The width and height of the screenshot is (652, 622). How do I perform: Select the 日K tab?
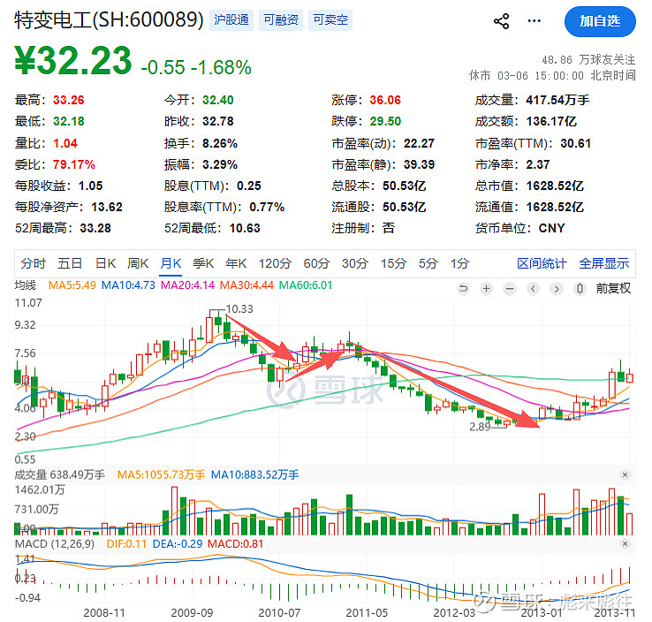pyautogui.click(x=105, y=263)
